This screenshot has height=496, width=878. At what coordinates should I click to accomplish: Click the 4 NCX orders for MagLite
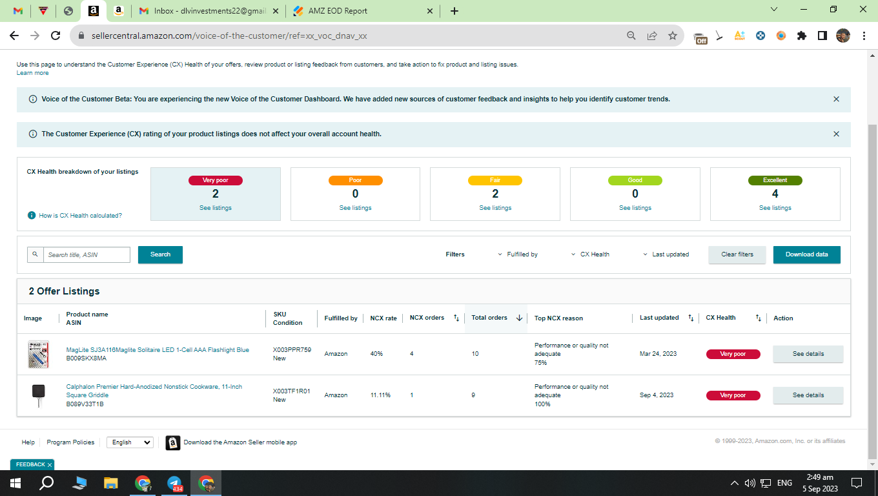point(412,354)
